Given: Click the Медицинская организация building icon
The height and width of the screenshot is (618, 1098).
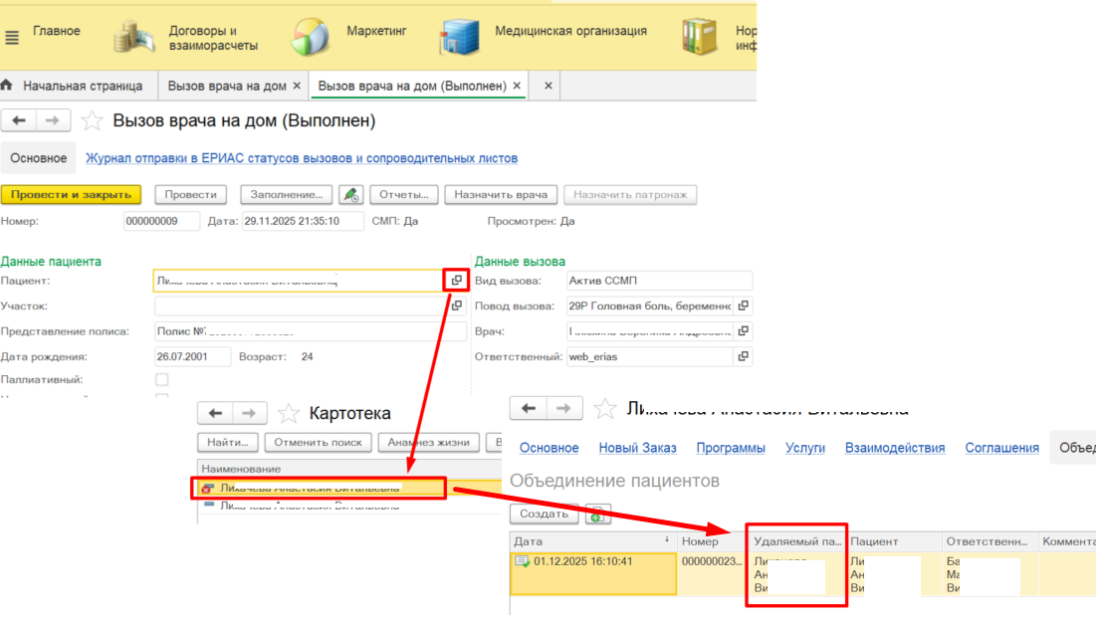Looking at the screenshot, I should 459,37.
